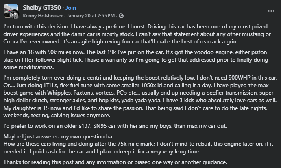Visit Kenny Holshouser's profile
The image size is (281, 168).
pos(40,16)
